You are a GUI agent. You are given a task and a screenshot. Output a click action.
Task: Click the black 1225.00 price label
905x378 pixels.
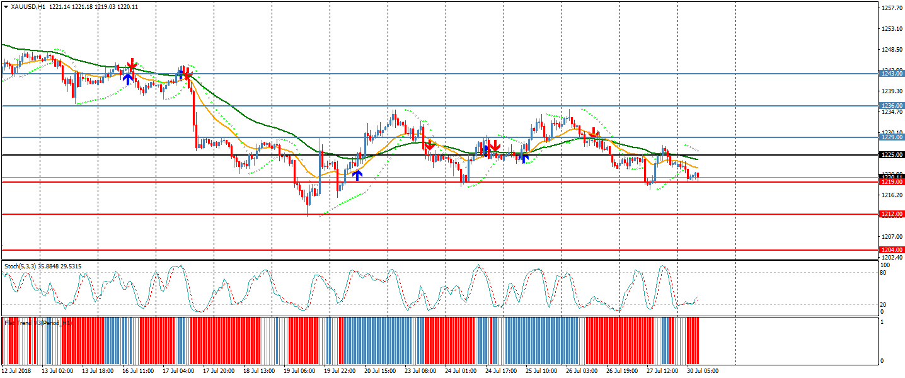(x=892, y=154)
